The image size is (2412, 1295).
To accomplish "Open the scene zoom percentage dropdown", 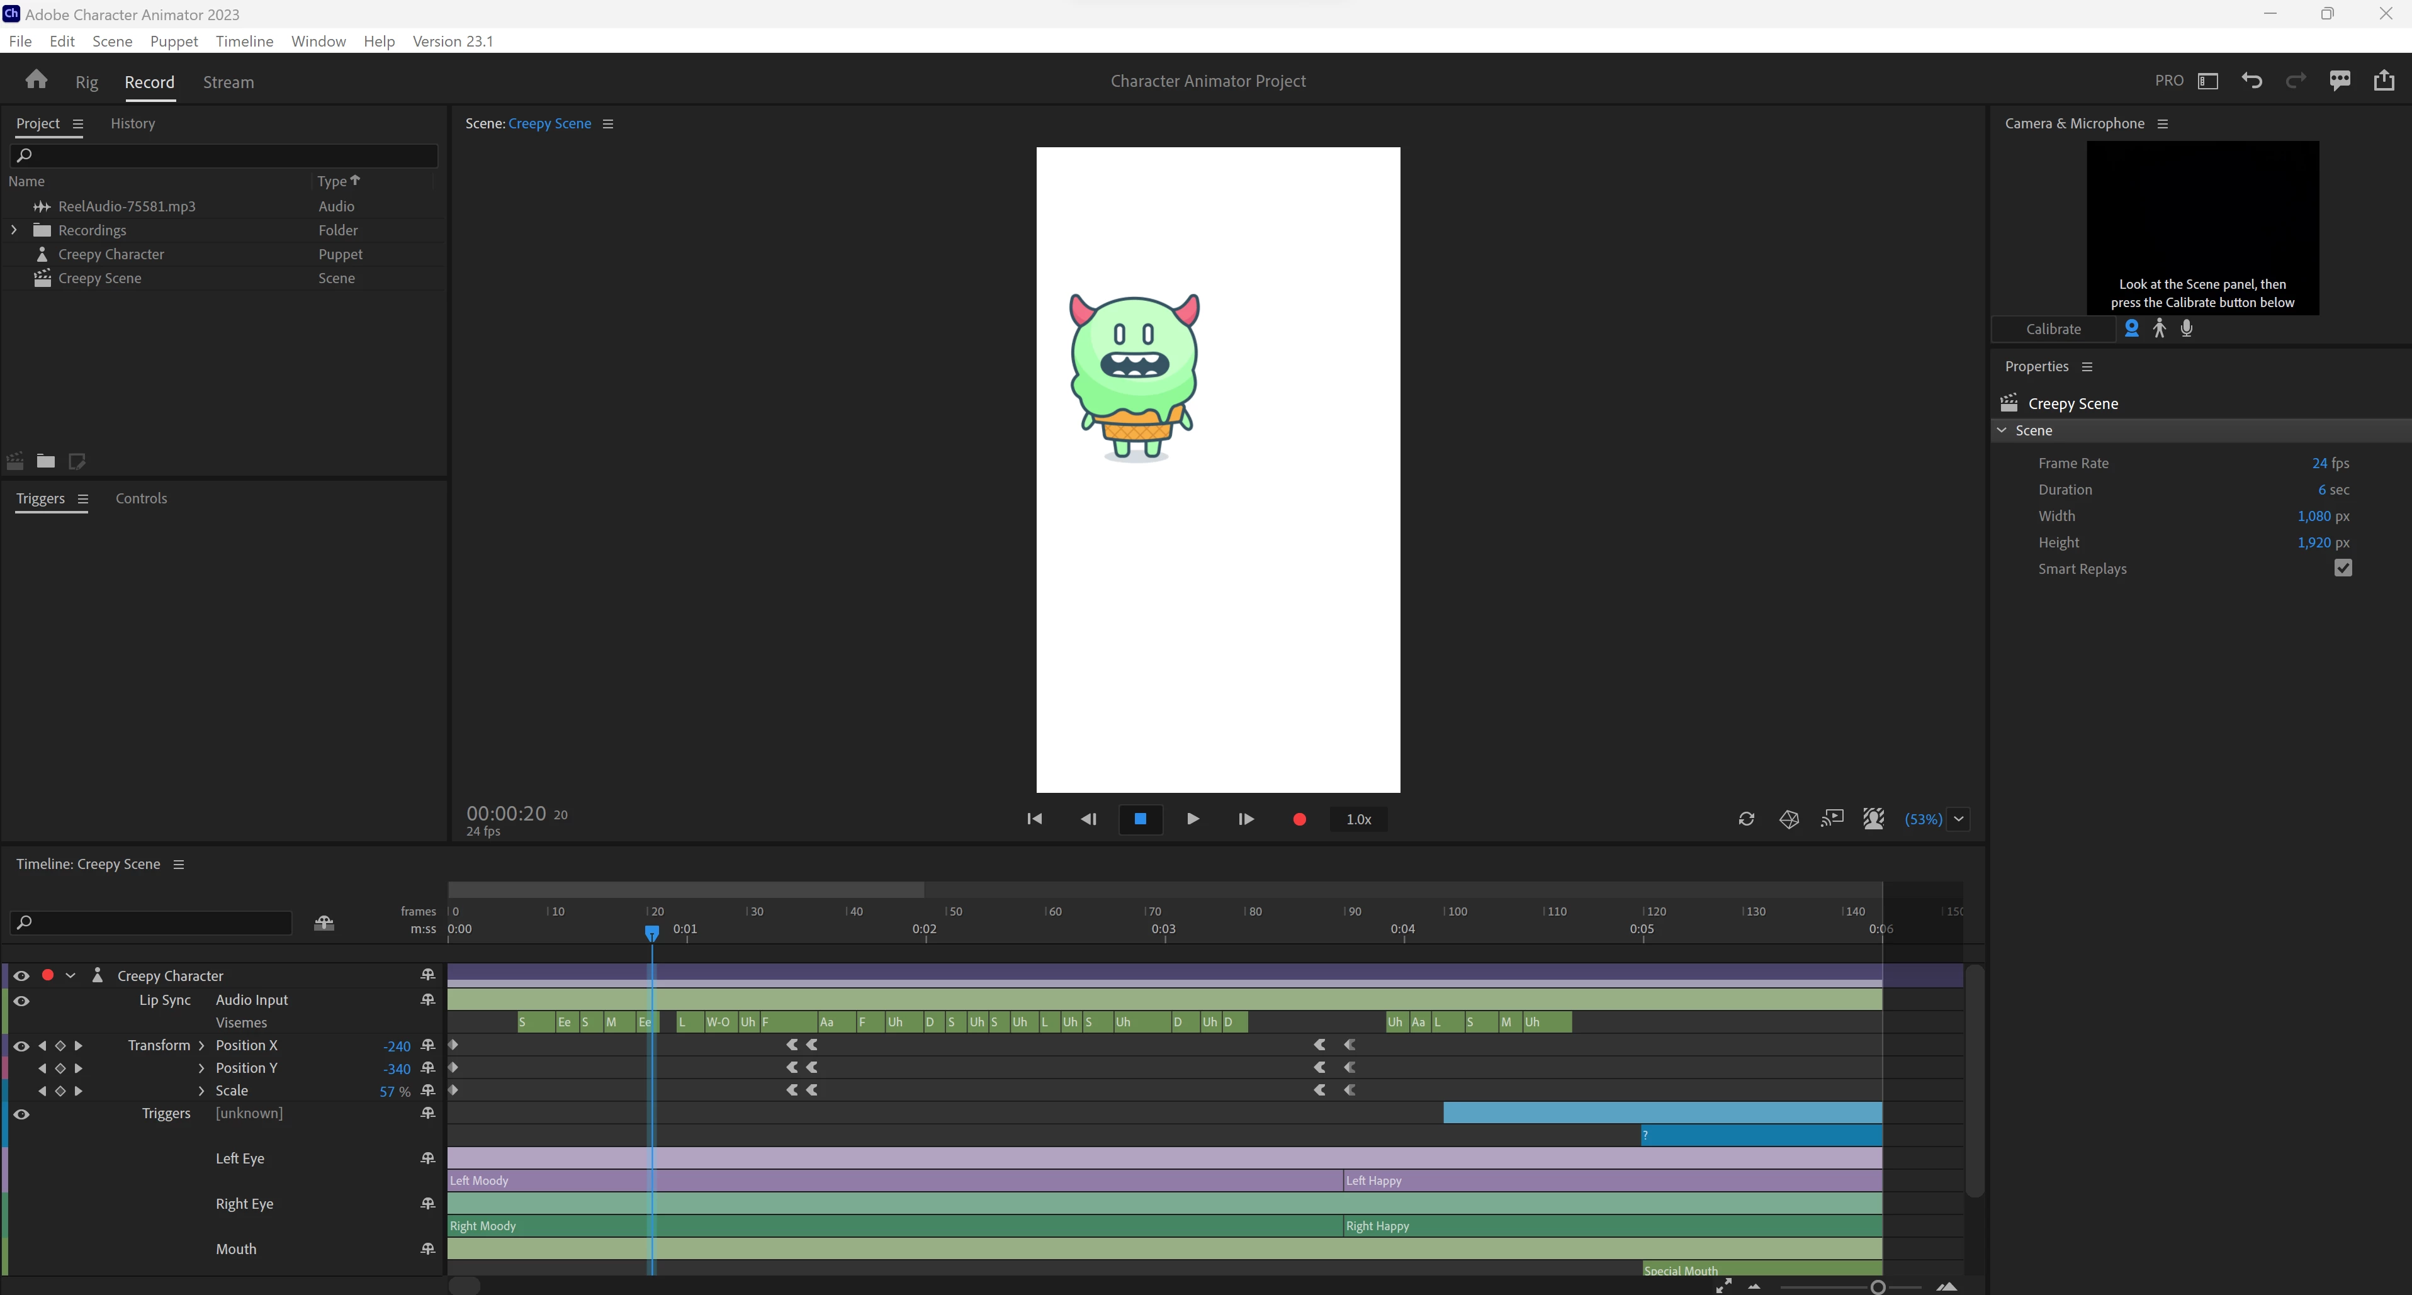I will (1959, 819).
